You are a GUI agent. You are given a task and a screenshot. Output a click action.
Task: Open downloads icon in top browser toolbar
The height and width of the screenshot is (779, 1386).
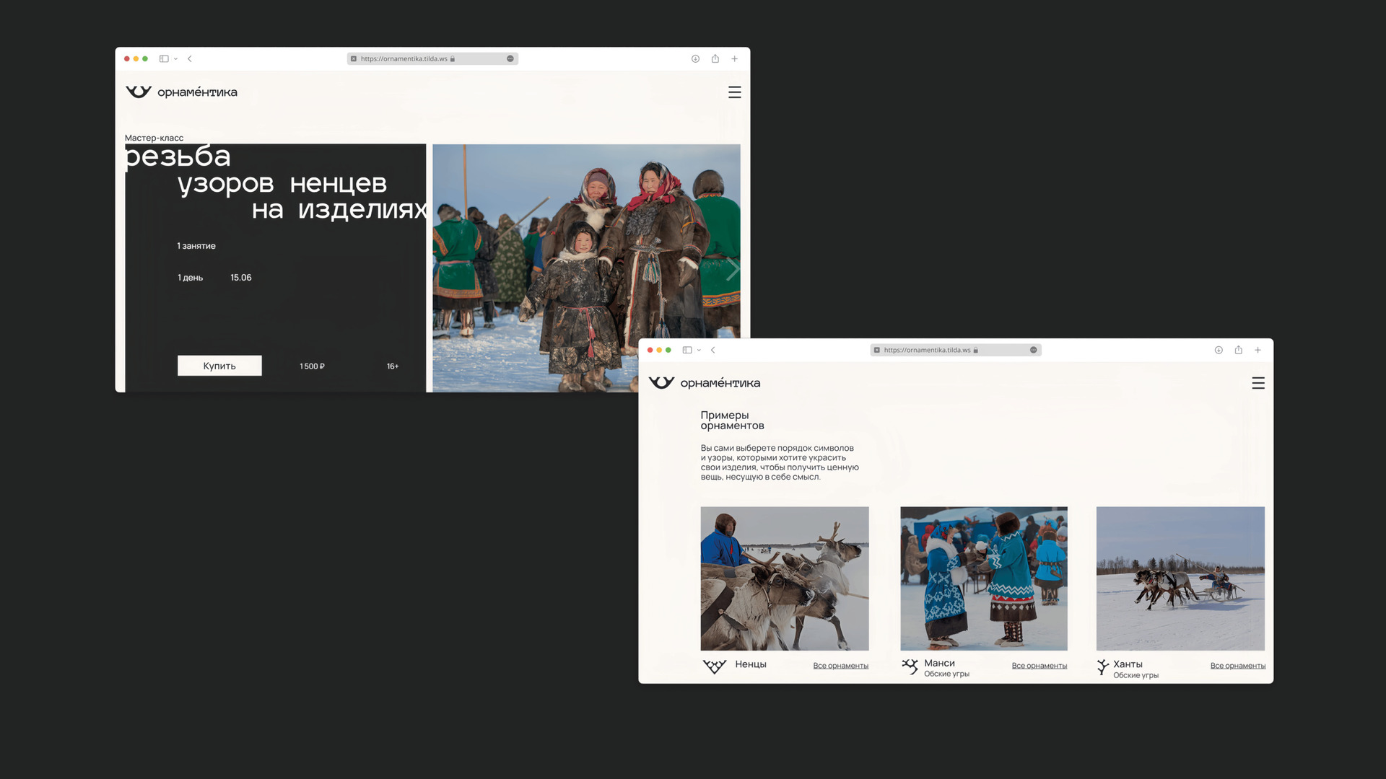[x=695, y=59]
